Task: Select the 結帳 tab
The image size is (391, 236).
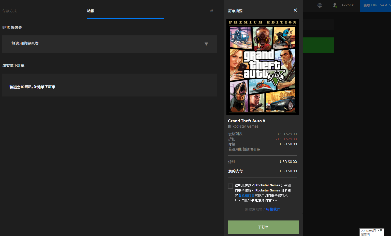Action: tap(91, 11)
